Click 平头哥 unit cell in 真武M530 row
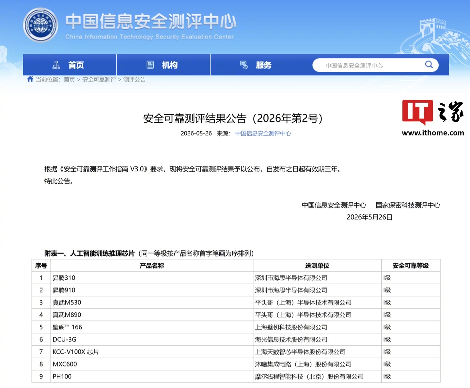470x388 pixels. click(317, 303)
